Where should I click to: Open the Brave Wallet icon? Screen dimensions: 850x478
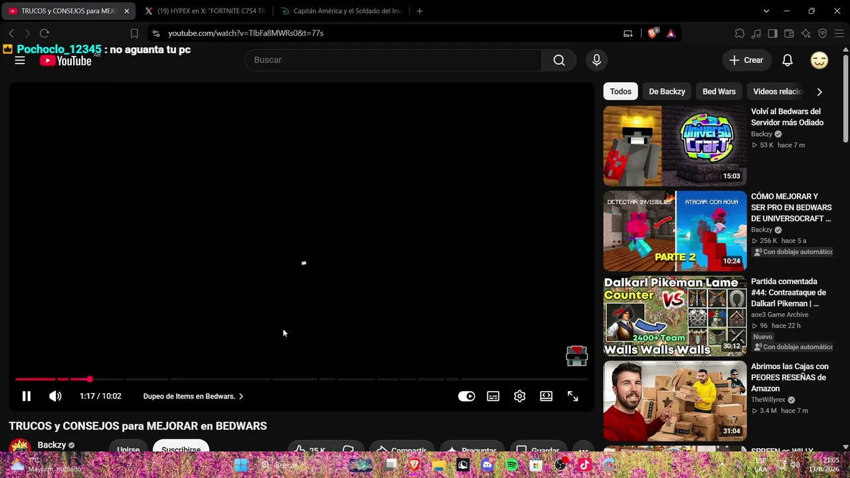789,33
